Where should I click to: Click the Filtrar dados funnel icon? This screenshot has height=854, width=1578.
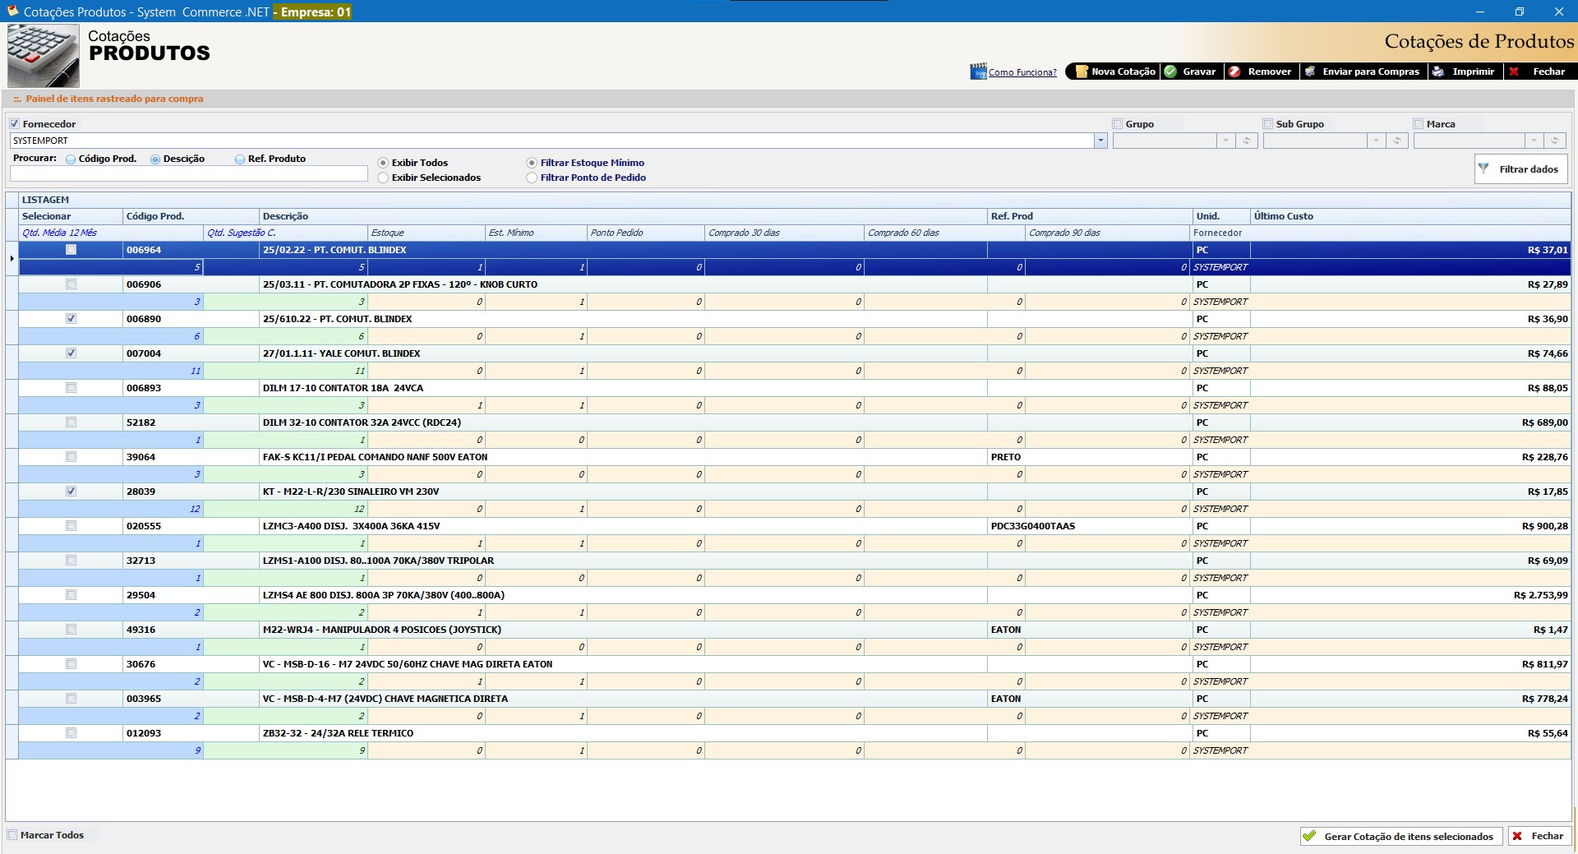pos(1484,168)
